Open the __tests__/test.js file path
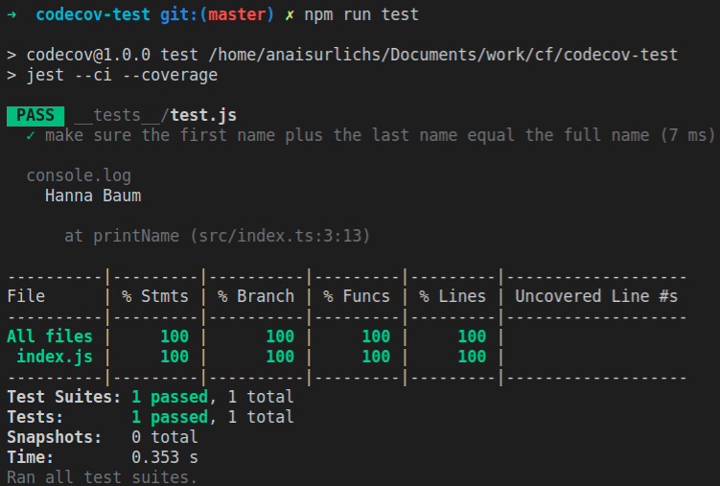 tap(155, 116)
